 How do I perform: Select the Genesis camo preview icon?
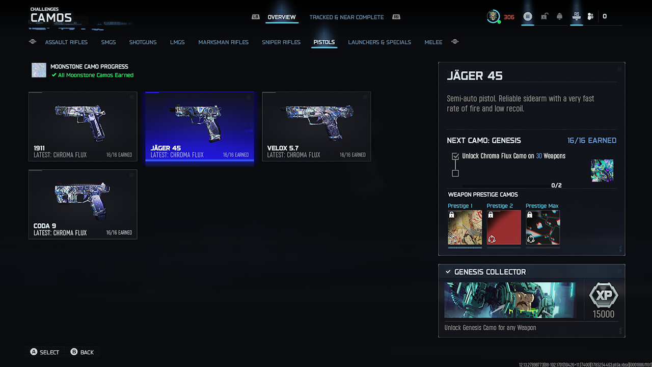[602, 170]
